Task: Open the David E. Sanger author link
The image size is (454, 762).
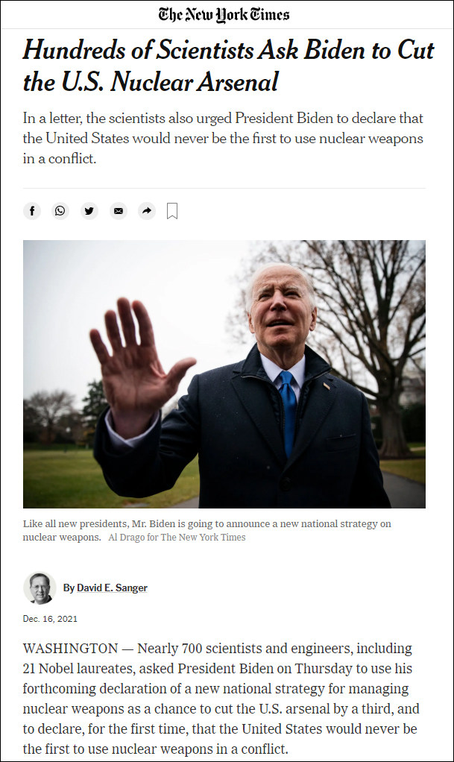Action: pyautogui.click(x=112, y=588)
